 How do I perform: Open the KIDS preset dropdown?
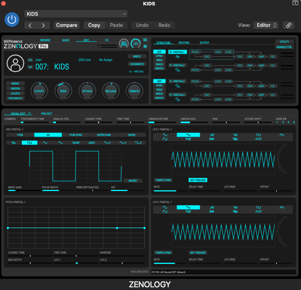[x=76, y=14]
